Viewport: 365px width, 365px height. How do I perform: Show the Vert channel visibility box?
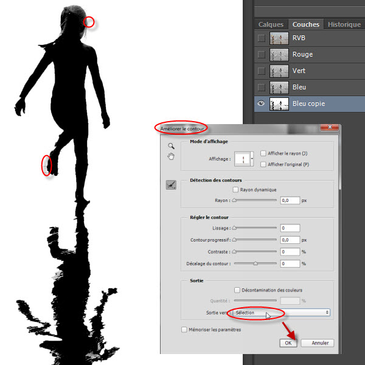click(x=262, y=71)
